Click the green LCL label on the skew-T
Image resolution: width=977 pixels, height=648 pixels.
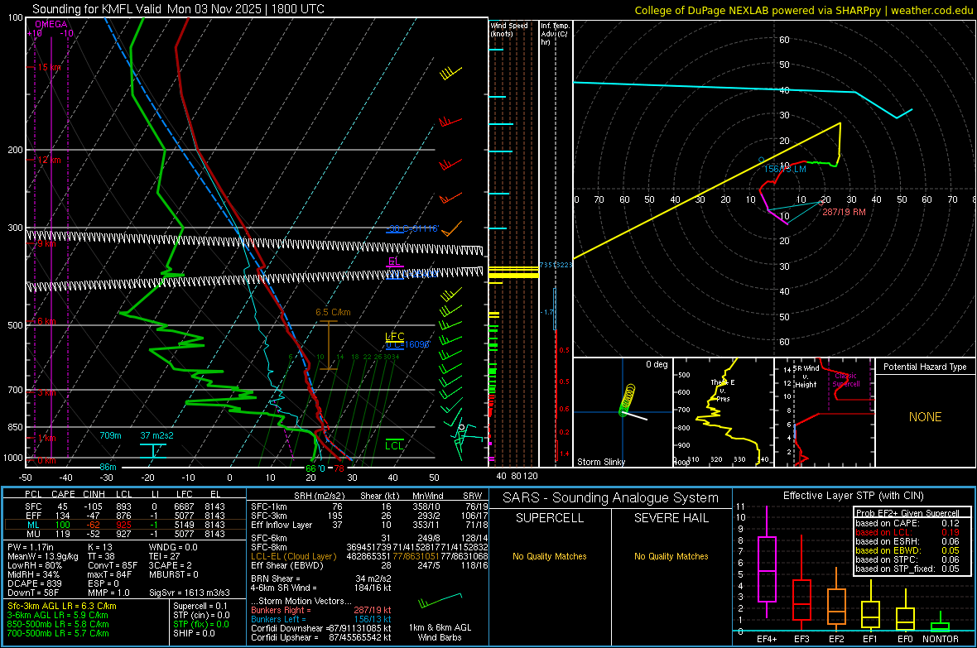coord(394,445)
